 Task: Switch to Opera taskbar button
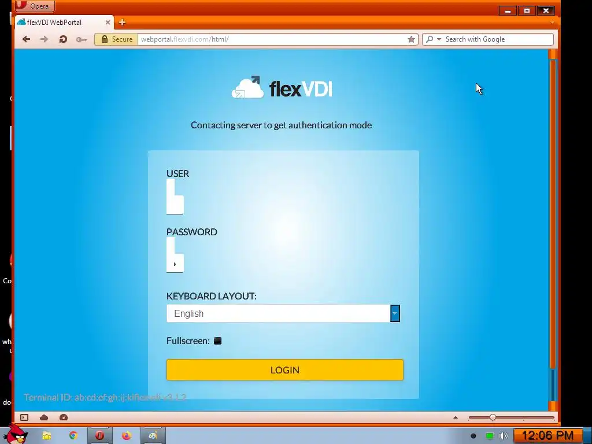pos(99,436)
